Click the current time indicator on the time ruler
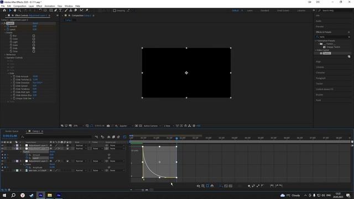Image resolution: width=354 pixels, height=199 pixels. (177, 138)
